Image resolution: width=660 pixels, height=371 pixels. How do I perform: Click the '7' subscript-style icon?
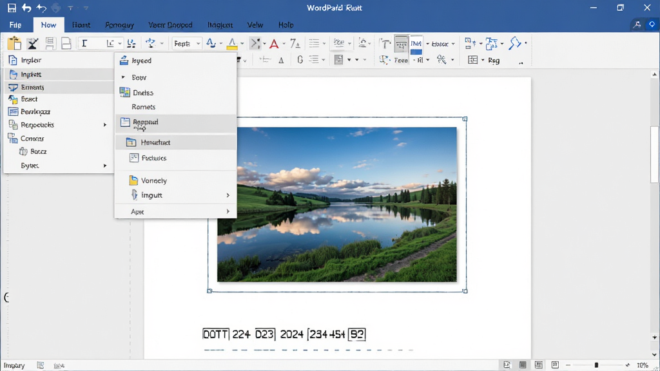tap(295, 43)
